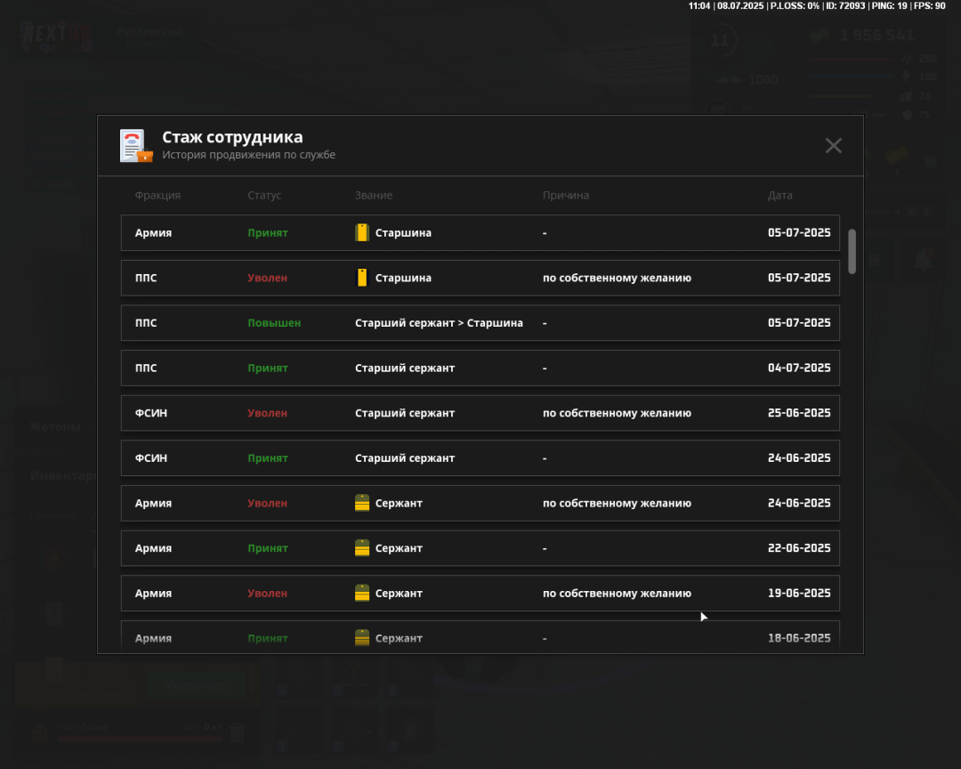The height and width of the screenshot is (769, 961).
Task: Click ФСИН faction in the Уволен row
Action: point(150,413)
